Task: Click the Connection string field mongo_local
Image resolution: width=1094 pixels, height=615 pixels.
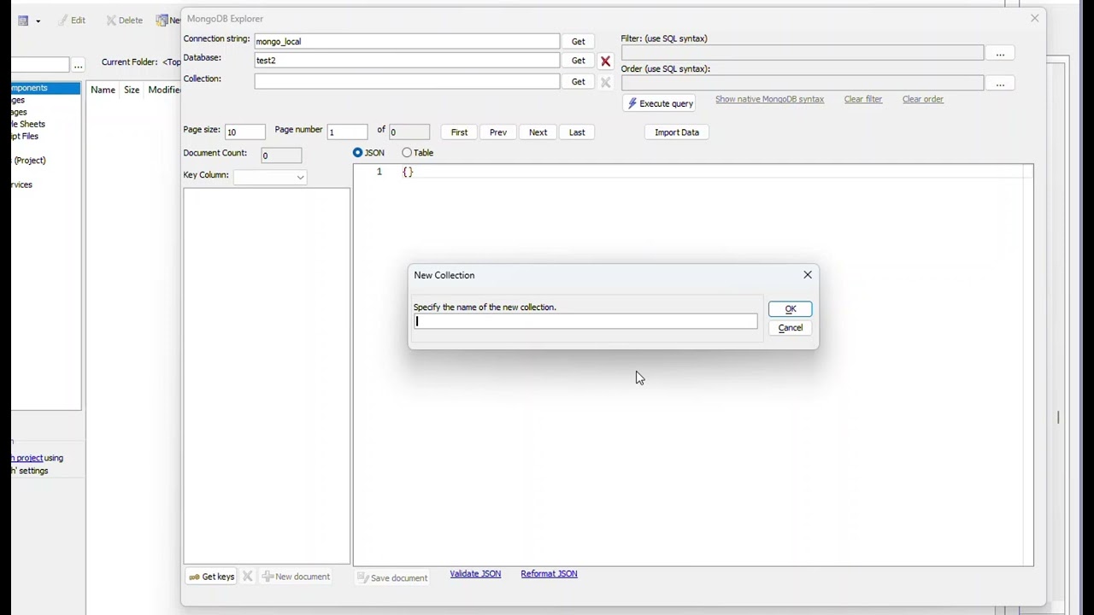Action: click(407, 41)
